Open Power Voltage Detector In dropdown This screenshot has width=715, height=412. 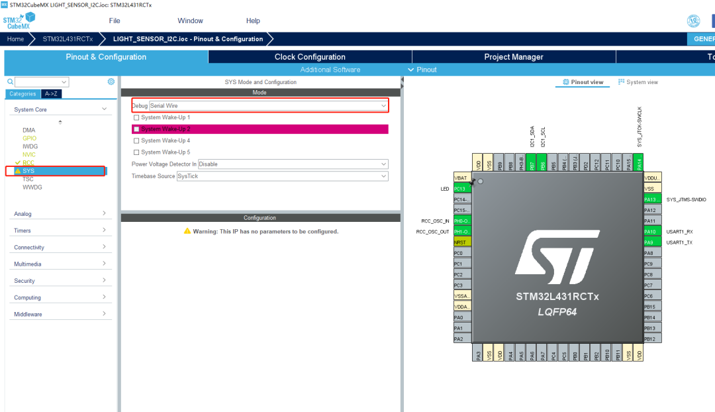pyautogui.click(x=293, y=164)
